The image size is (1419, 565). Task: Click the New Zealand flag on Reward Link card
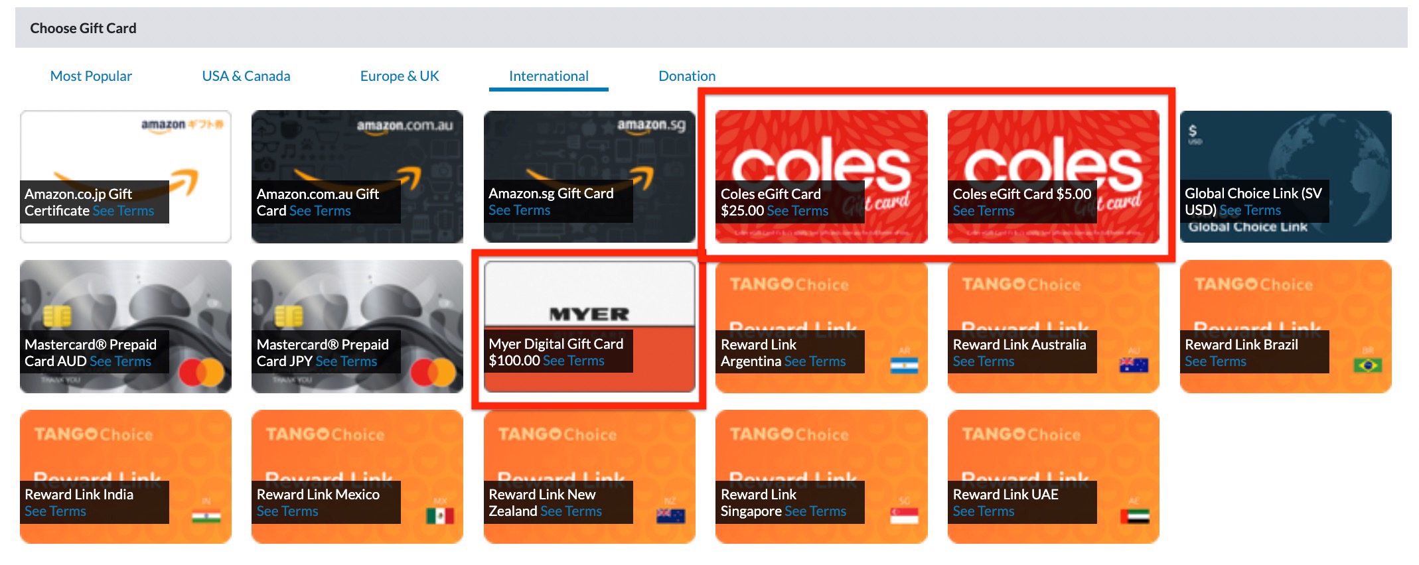click(x=670, y=516)
